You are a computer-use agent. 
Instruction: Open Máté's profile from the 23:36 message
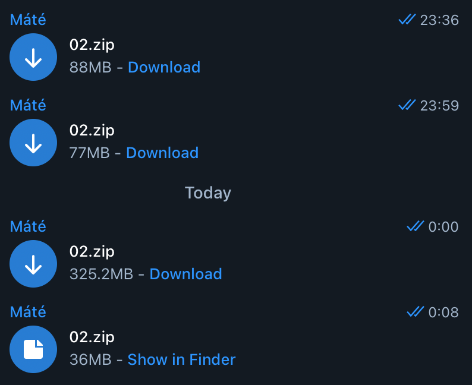pos(28,20)
